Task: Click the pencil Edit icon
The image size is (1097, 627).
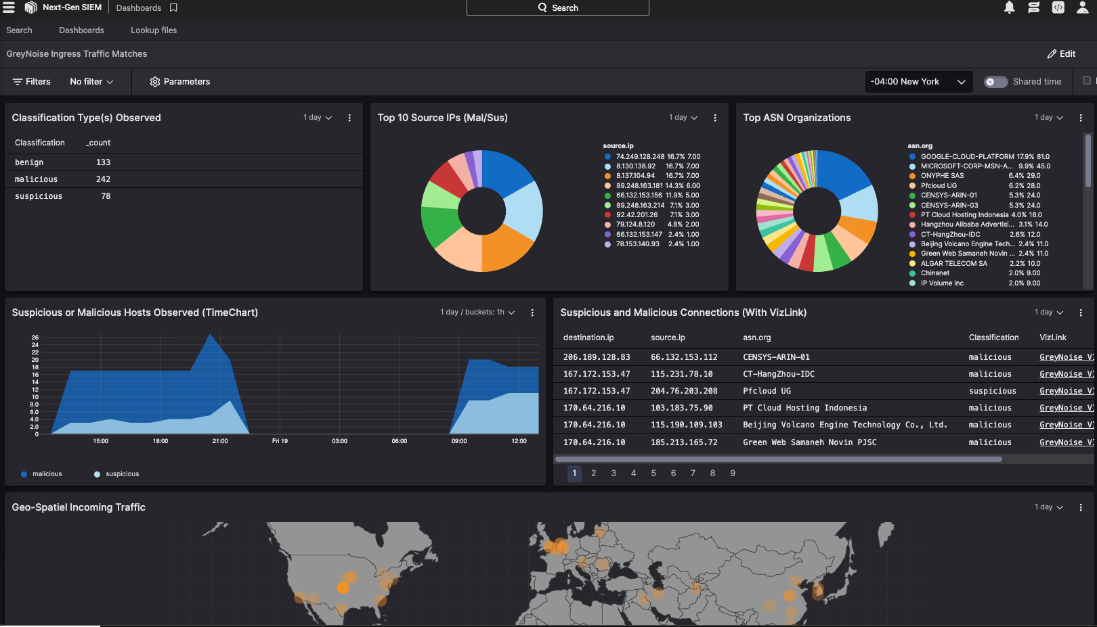Action: click(x=1052, y=54)
